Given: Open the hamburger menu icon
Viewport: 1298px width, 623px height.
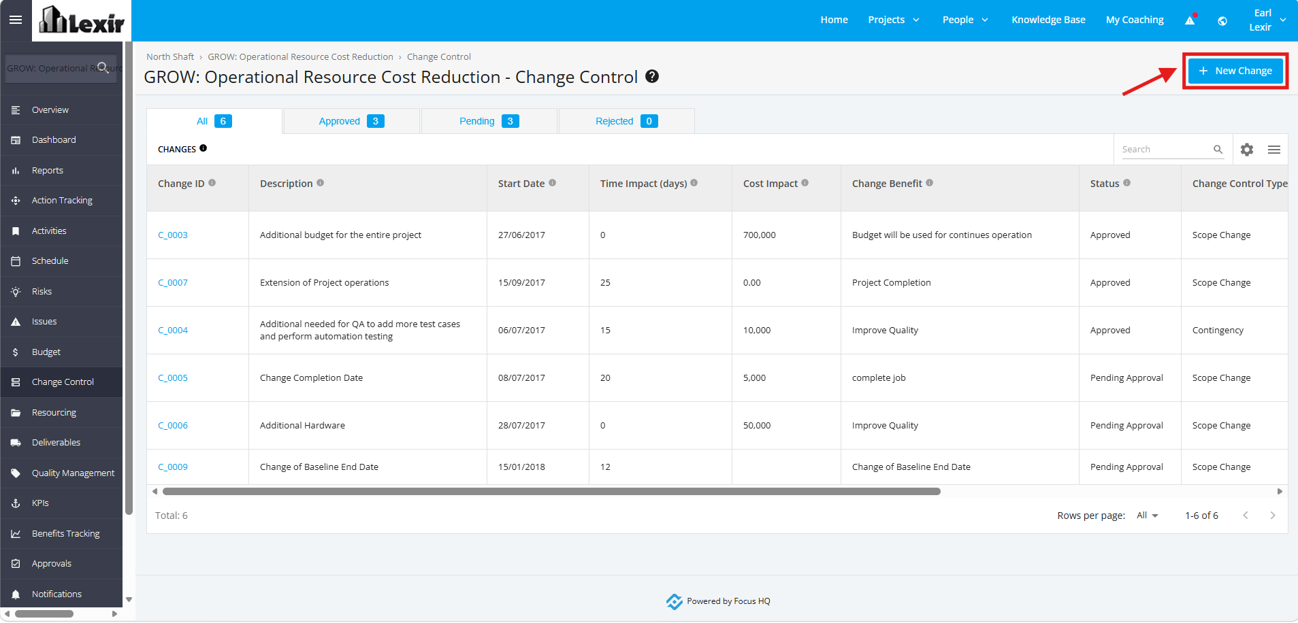Looking at the screenshot, I should [x=16, y=20].
